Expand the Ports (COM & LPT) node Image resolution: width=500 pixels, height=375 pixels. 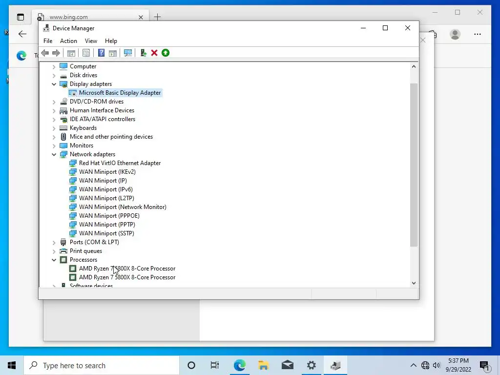54,243
